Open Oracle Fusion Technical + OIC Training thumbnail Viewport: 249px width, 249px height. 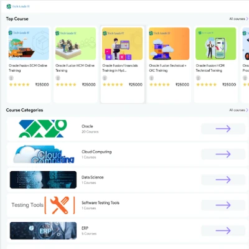[x=169, y=44]
